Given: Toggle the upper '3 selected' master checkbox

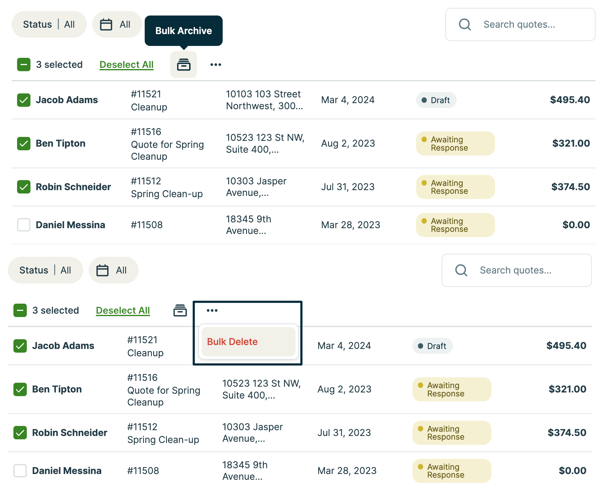Looking at the screenshot, I should (x=24, y=64).
